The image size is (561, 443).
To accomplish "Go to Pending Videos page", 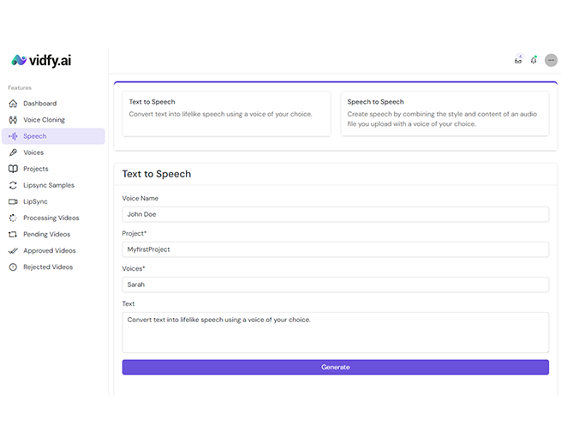I will pyautogui.click(x=46, y=234).
